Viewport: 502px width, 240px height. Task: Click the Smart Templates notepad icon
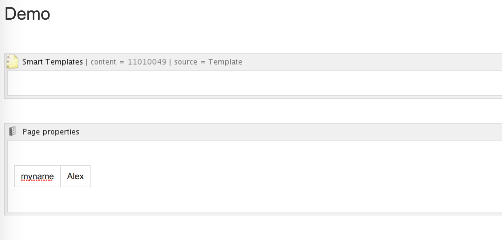click(x=13, y=61)
